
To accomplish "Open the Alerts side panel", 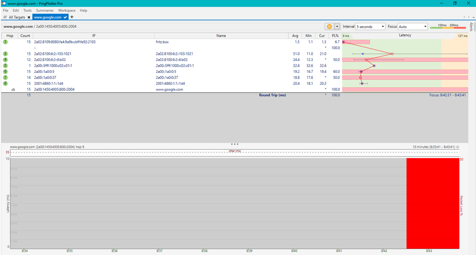I will click(471, 27).
